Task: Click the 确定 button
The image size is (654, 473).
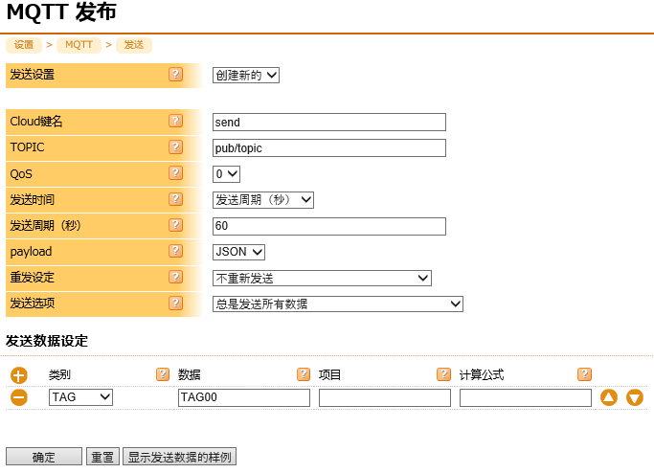Action: [x=44, y=458]
